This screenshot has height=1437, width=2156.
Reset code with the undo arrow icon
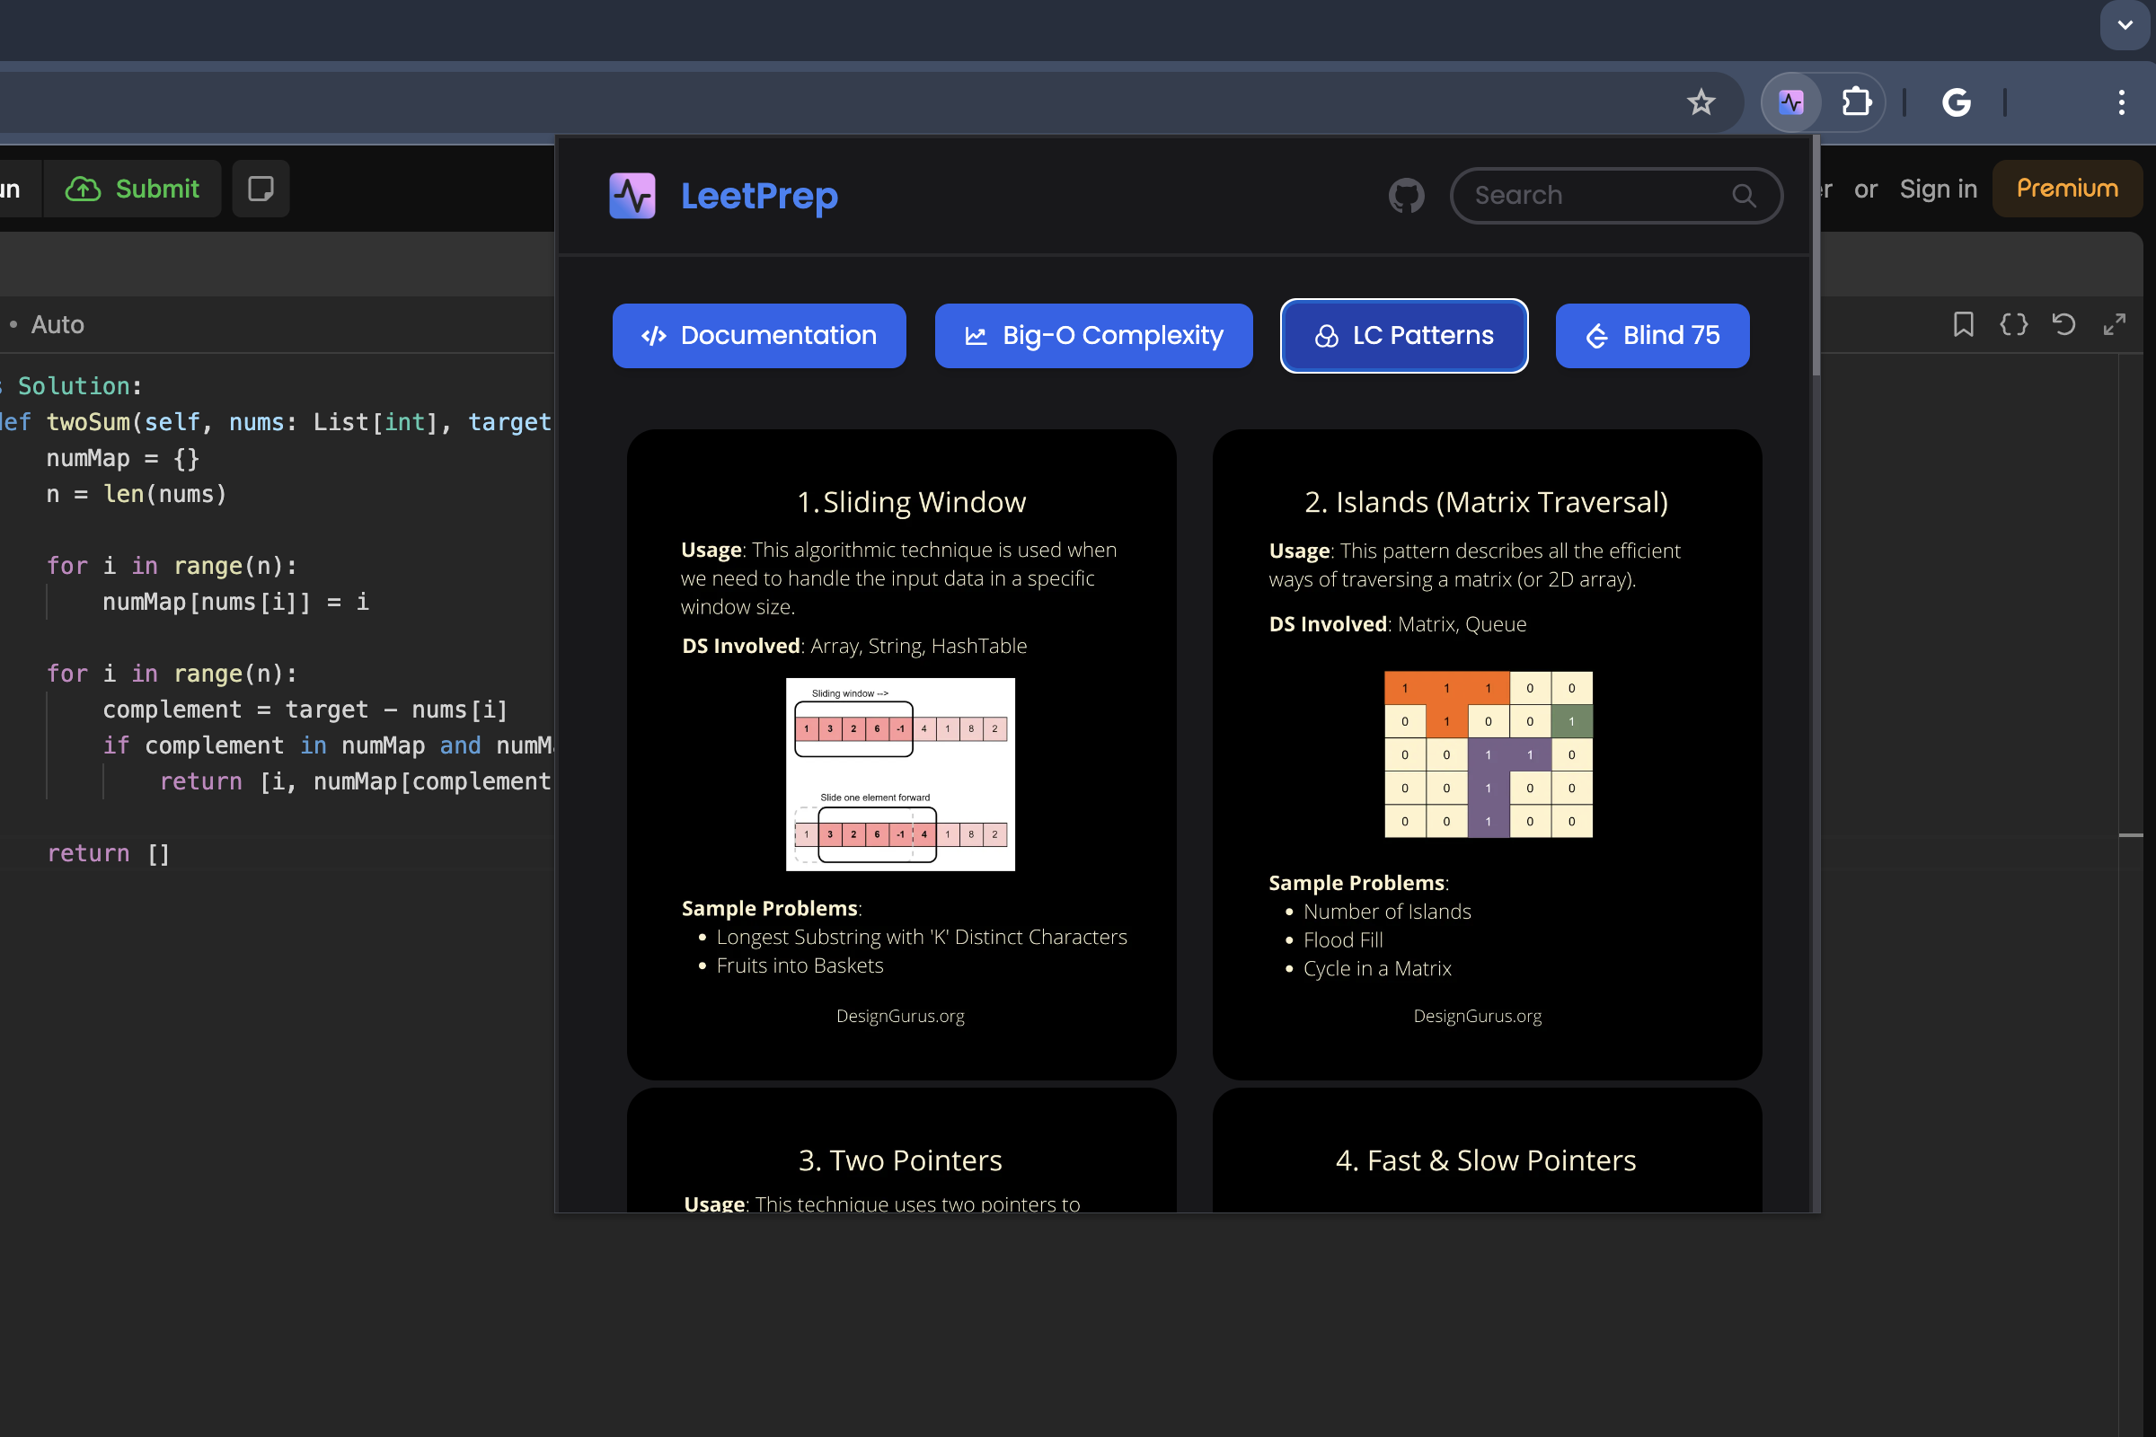click(2063, 324)
